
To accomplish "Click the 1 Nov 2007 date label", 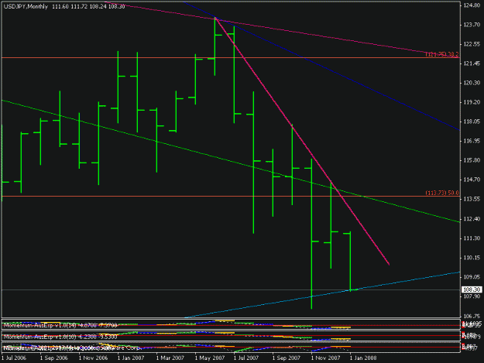I will 325,358.
